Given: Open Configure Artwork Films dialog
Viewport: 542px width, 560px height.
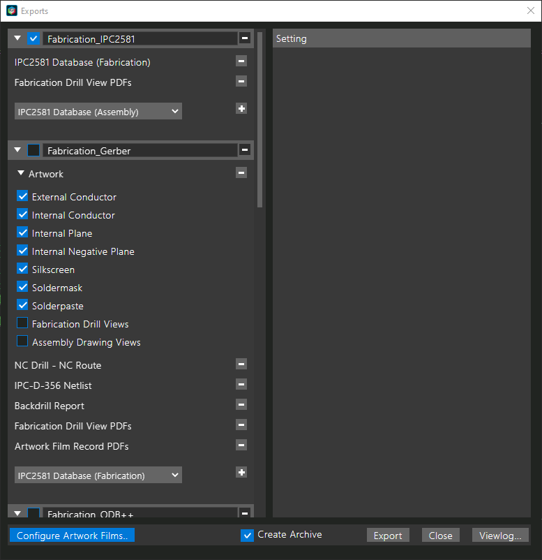Looking at the screenshot, I should point(72,536).
